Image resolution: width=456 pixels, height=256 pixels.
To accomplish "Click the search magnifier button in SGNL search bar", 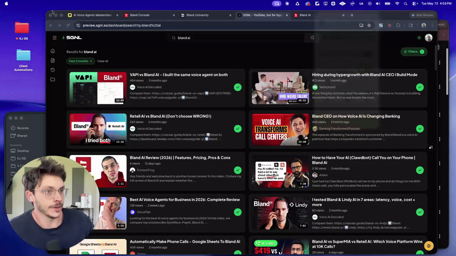I will tap(312, 38).
